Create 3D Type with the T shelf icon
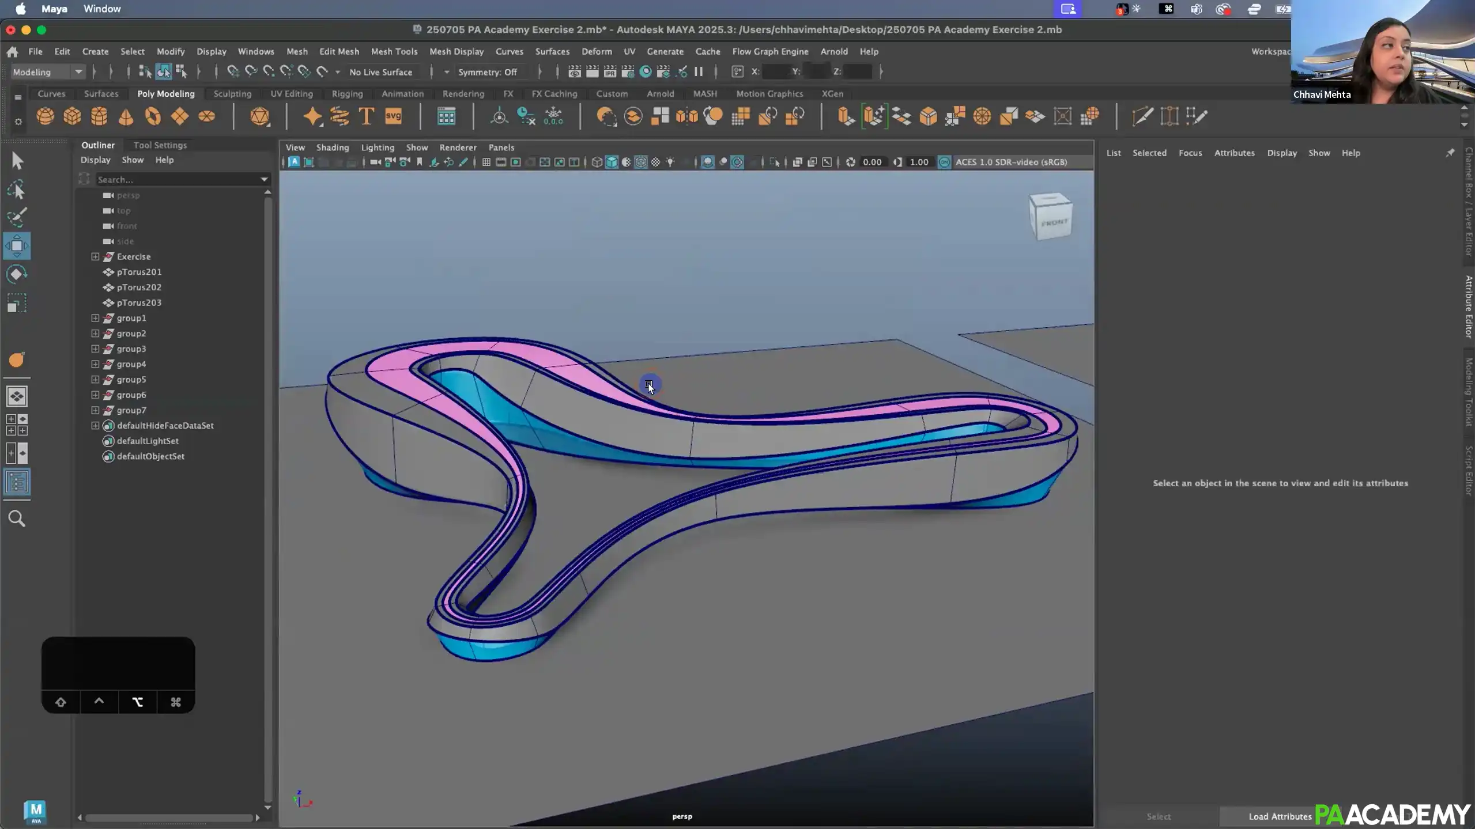This screenshot has height=829, width=1475. pos(365,116)
